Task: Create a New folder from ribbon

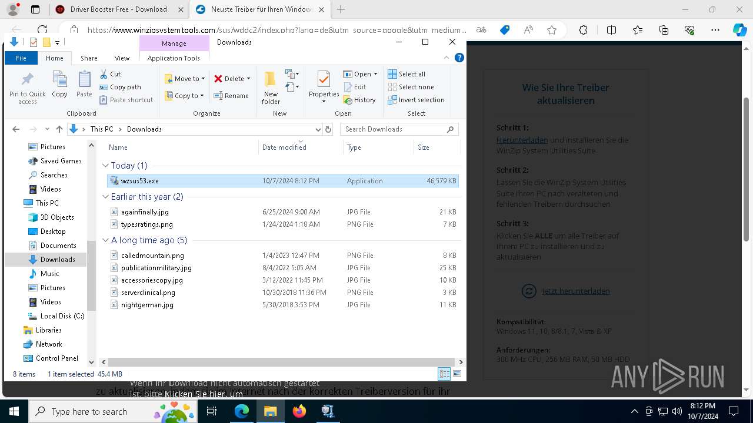Action: click(x=271, y=87)
